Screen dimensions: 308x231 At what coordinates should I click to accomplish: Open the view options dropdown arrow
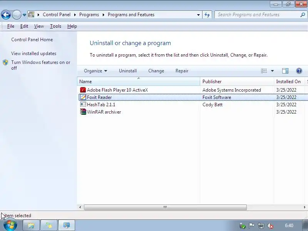272,71
